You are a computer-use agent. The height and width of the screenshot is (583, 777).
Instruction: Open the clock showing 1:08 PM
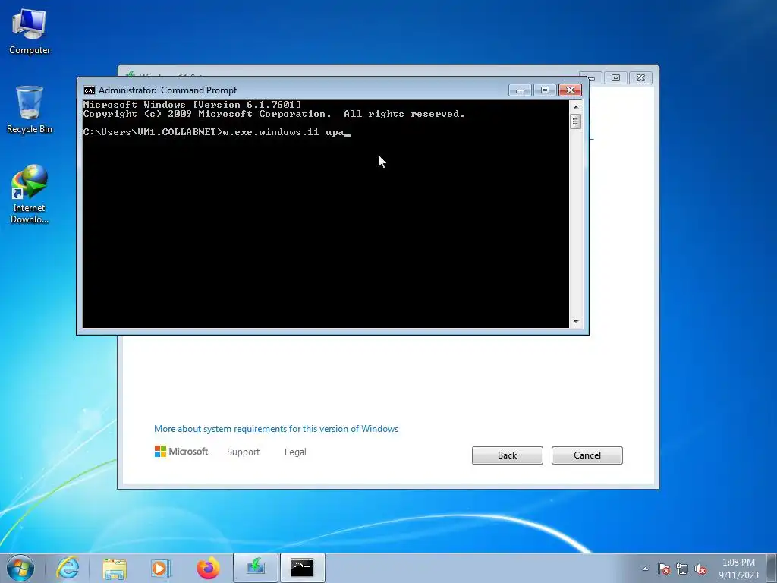[x=738, y=569]
